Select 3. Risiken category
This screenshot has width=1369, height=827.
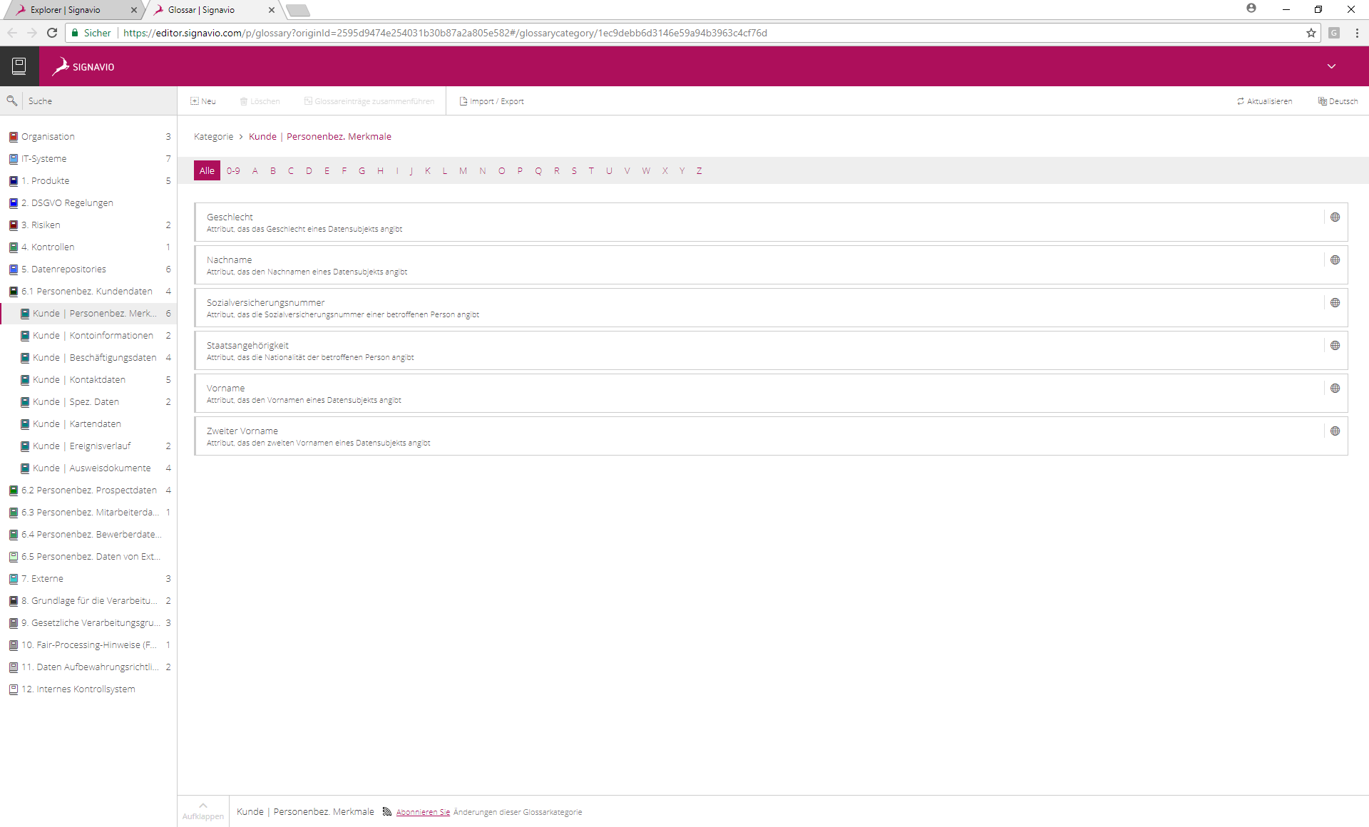pyautogui.click(x=88, y=225)
